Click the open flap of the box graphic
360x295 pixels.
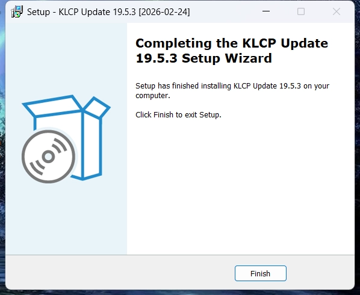[96, 107]
